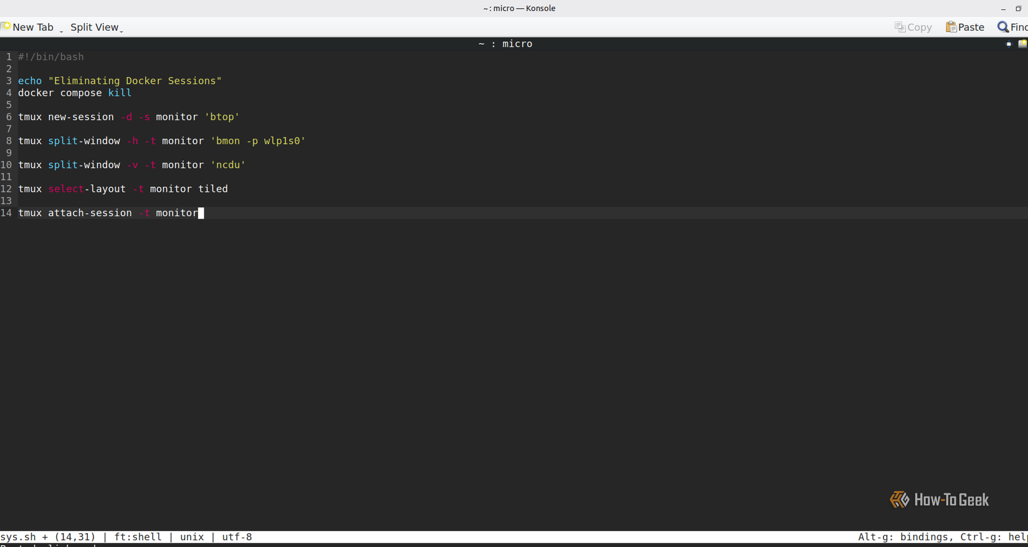Click the 'tmux select-layout -t monitor tiled' line
The image size is (1028, 547).
pyautogui.click(x=123, y=189)
